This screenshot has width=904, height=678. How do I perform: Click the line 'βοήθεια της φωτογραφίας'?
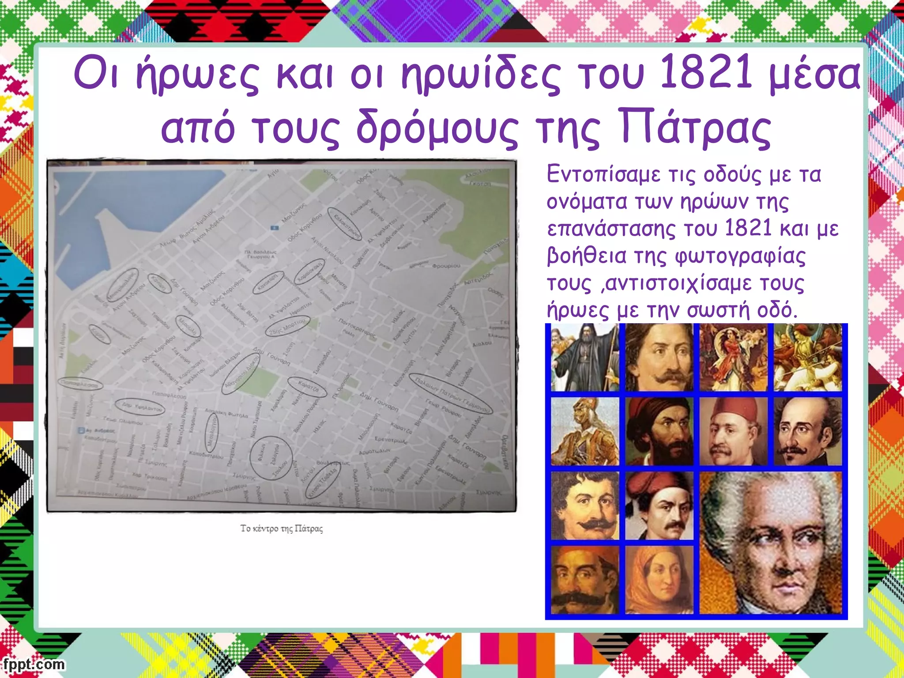676,256
